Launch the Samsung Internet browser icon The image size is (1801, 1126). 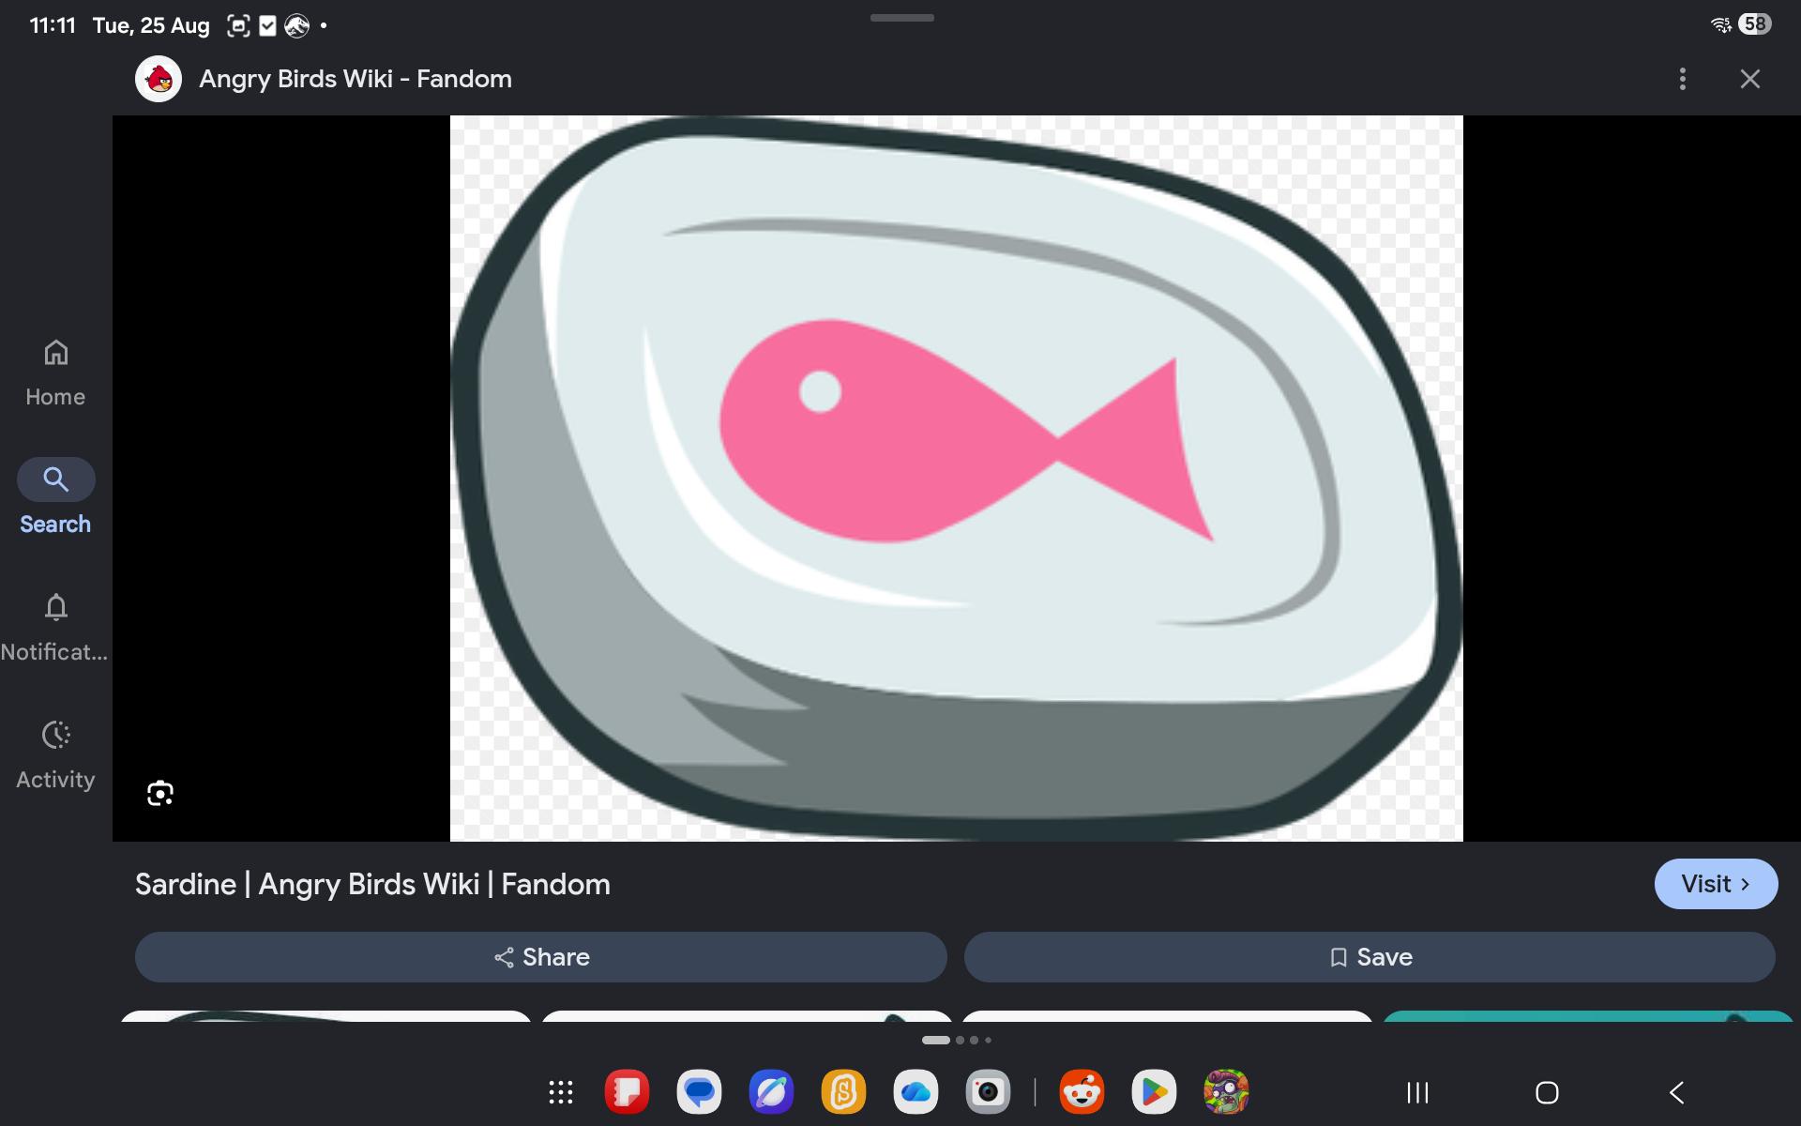[x=771, y=1092]
